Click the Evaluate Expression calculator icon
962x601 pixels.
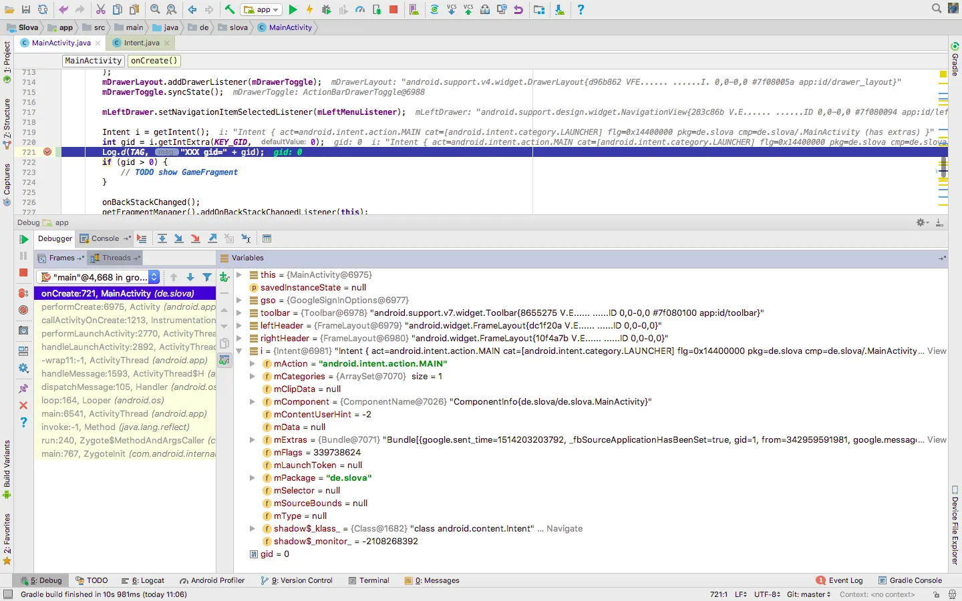pyautogui.click(x=267, y=238)
